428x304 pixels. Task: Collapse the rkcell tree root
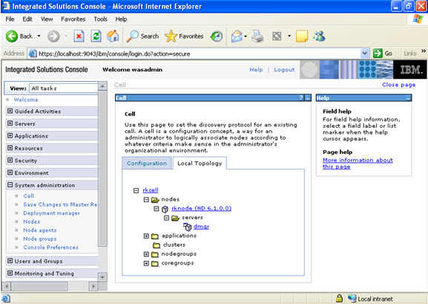(136, 190)
